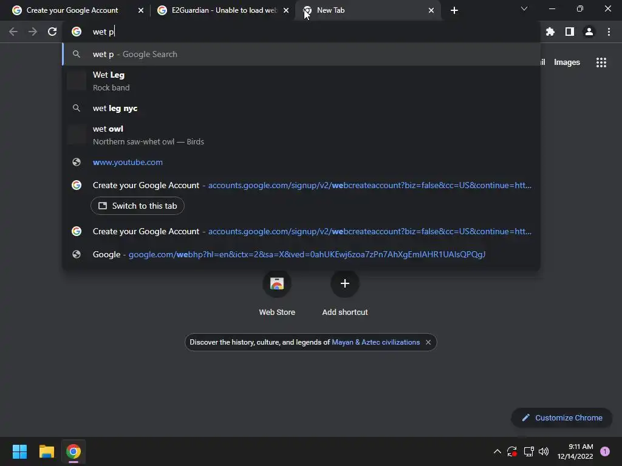The image size is (622, 466).
Task: Select the 'Wet Leg Rock band' suggestion
Action: coord(301,81)
